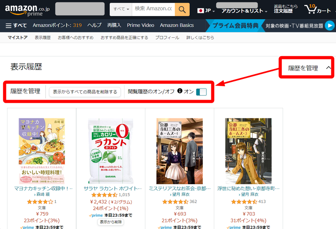
Task: Expand the アカウント&リスト dropdown
Action: [244, 11]
